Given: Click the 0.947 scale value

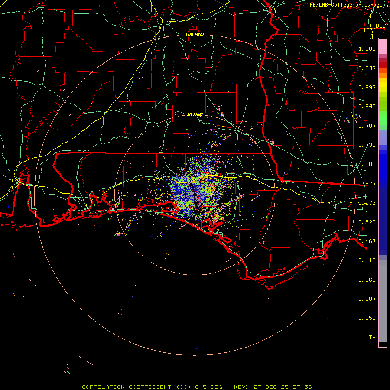Looking at the screenshot, I should point(367,68).
